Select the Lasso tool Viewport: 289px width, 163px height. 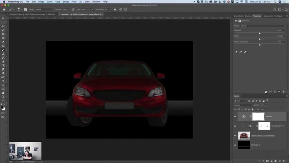[x=3, y=26]
